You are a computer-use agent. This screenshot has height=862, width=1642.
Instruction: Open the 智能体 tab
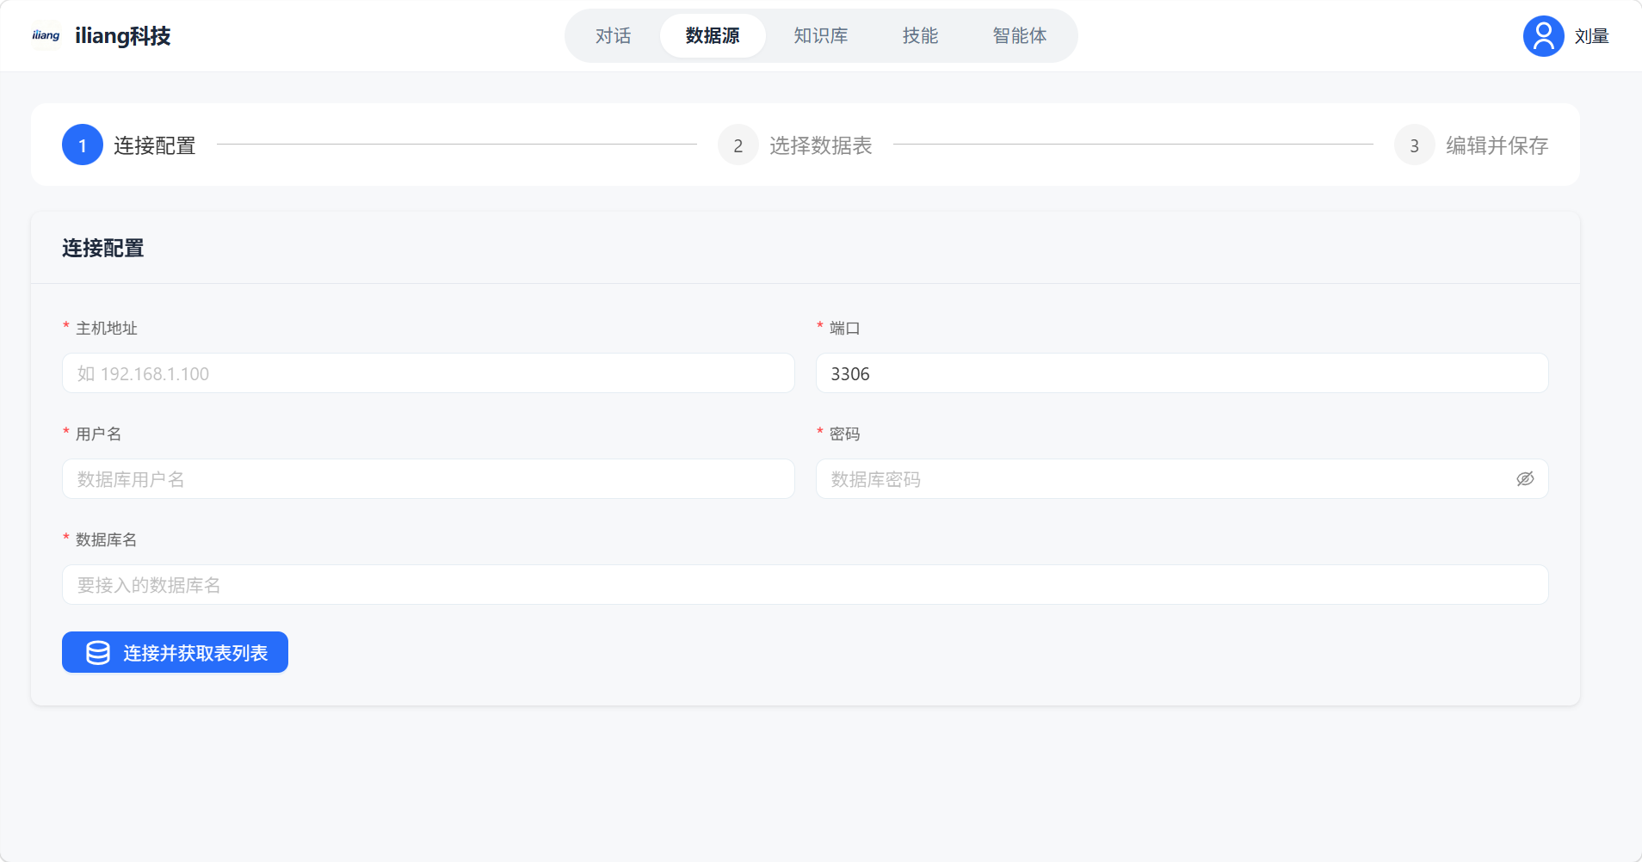1020,35
